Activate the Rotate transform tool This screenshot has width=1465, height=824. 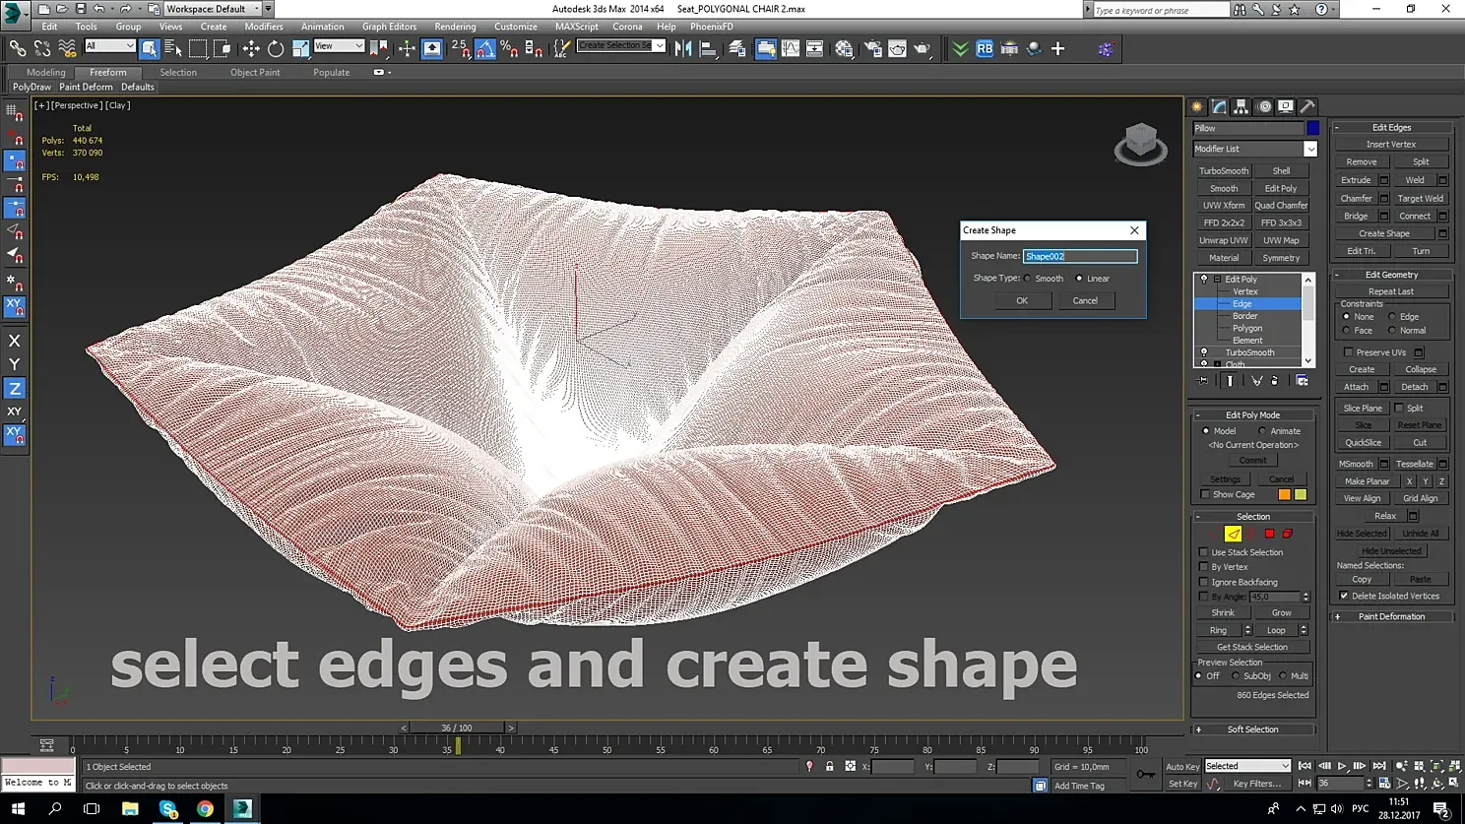click(276, 48)
